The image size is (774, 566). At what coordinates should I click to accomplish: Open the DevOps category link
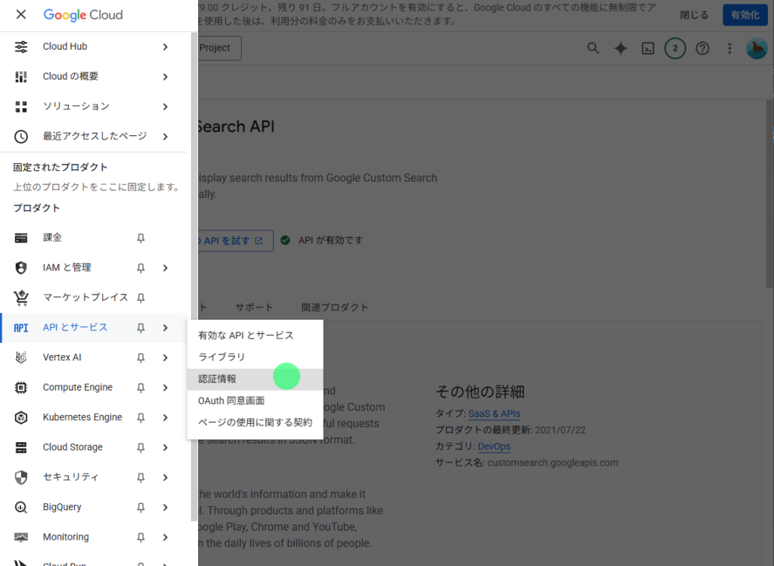click(494, 447)
